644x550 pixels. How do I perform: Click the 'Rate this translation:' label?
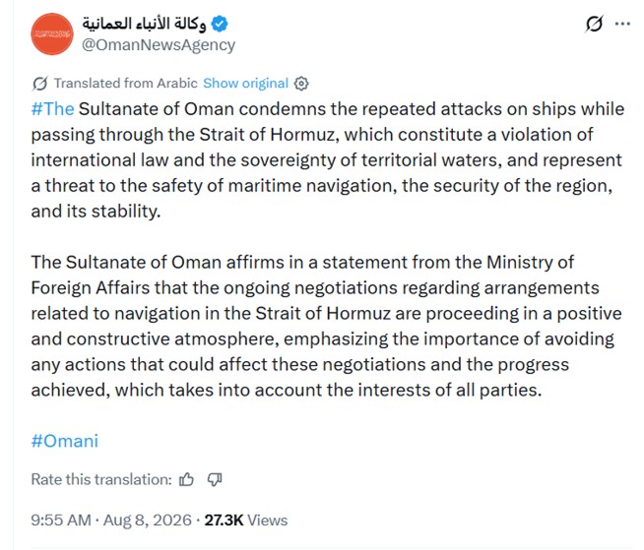tap(101, 479)
